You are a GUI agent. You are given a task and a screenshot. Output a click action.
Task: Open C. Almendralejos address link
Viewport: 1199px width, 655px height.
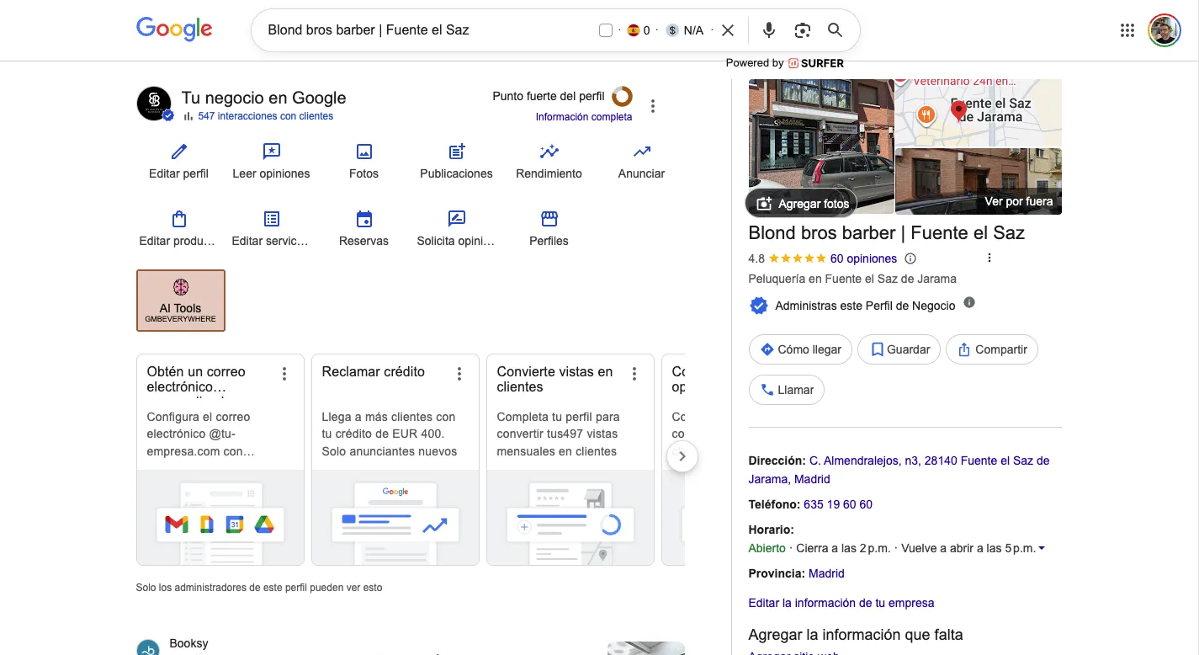(x=899, y=470)
